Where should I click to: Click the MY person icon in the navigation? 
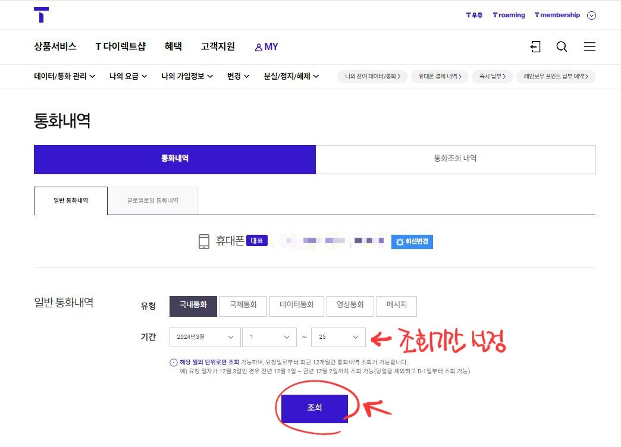coord(258,46)
